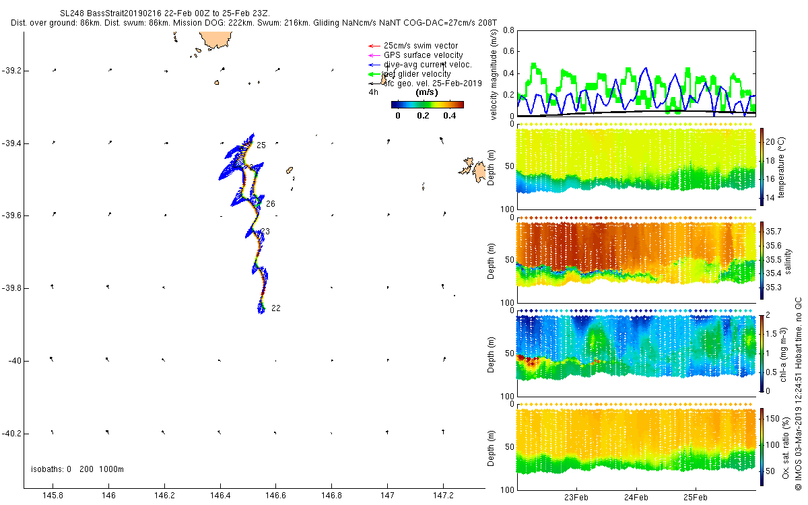This screenshot has height=505, width=808.
Task: Click track day marker 26
Action: (270, 203)
